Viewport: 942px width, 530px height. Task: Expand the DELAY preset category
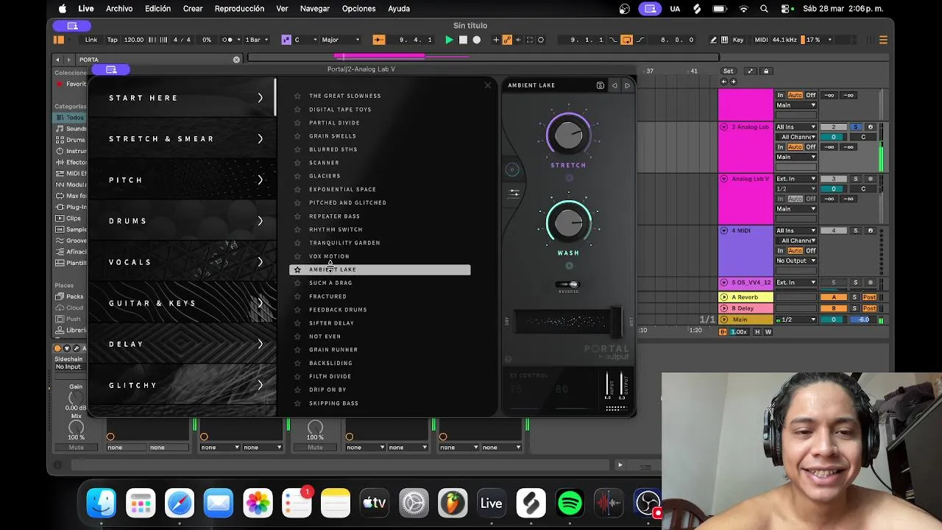tap(182, 344)
